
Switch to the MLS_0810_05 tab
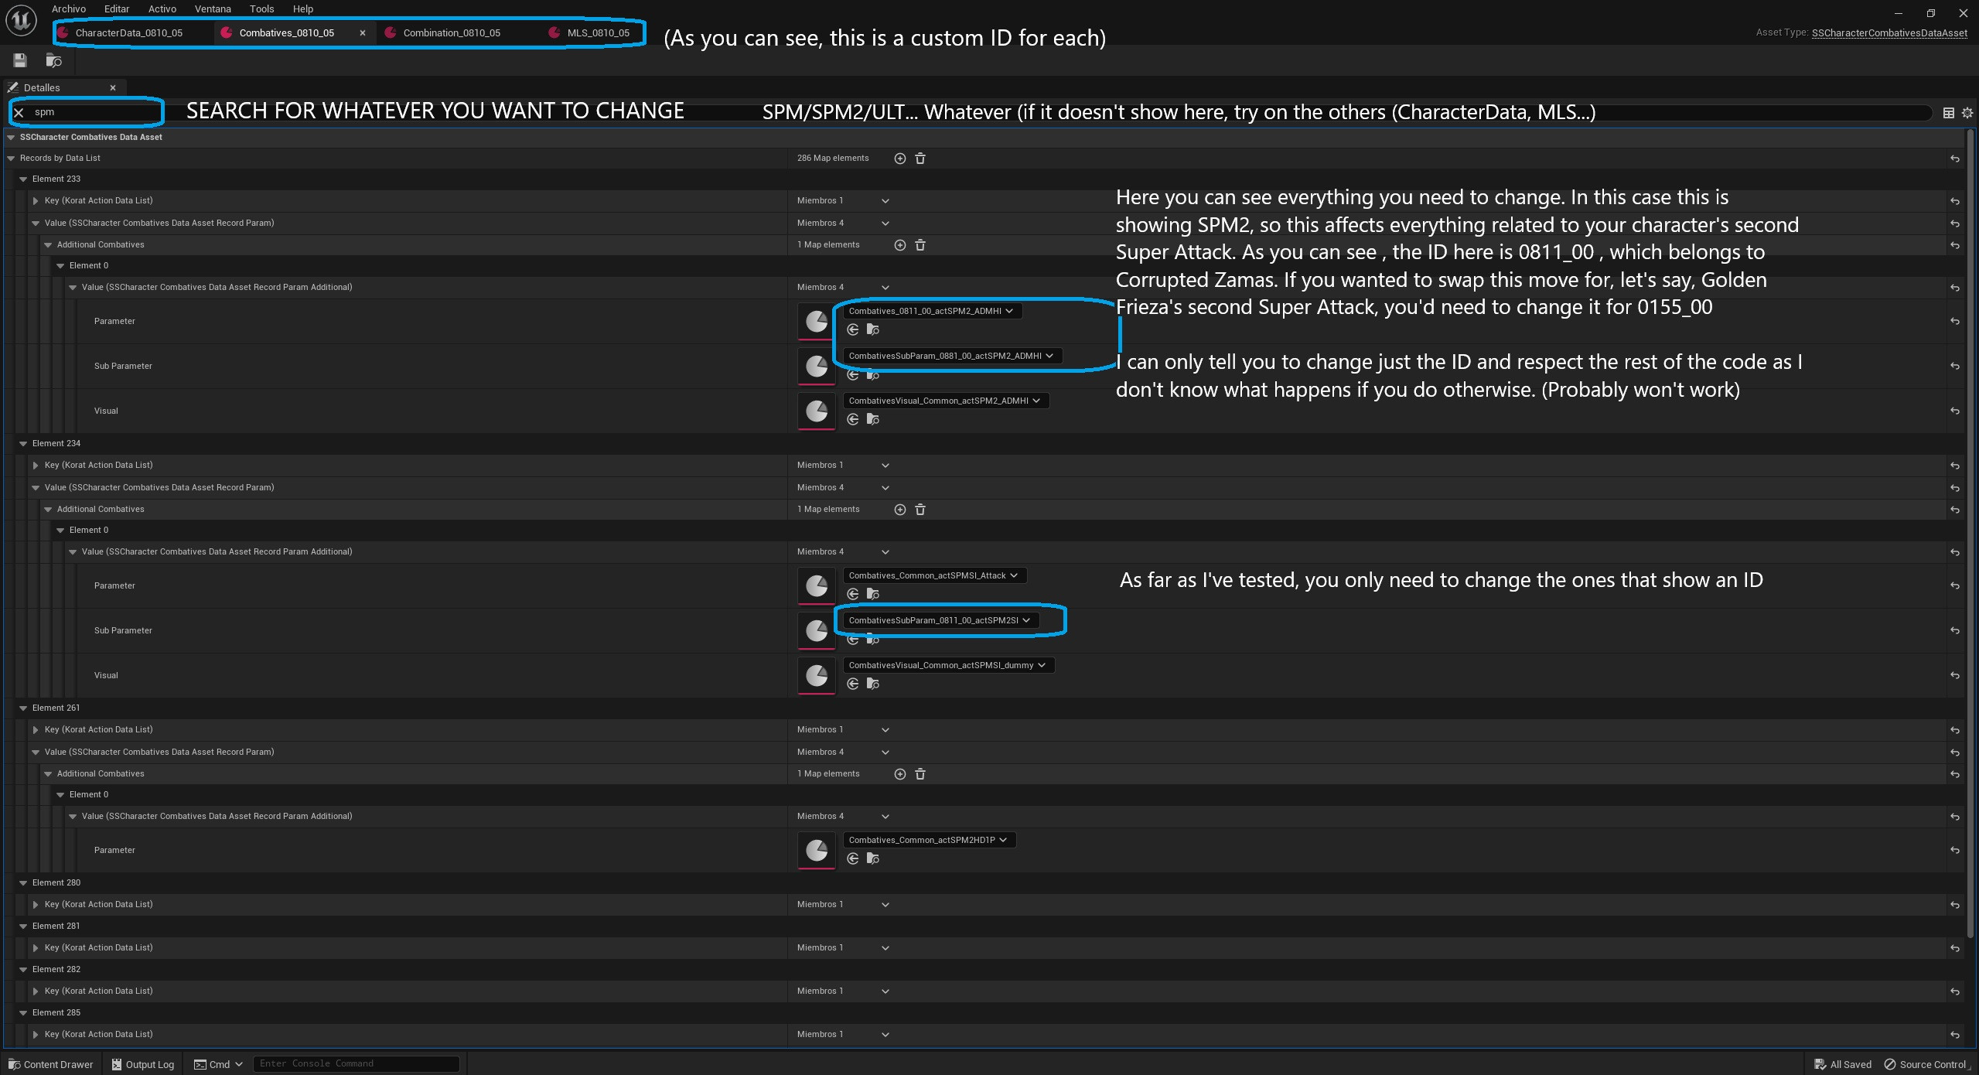pyautogui.click(x=592, y=32)
